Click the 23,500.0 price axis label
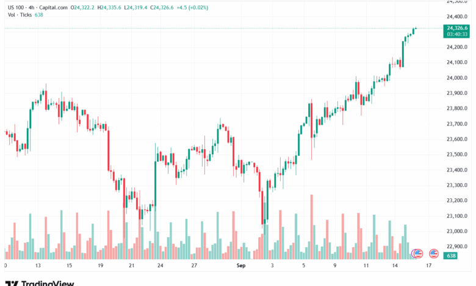Image resolution: width=476 pixels, height=286 pixels. click(458, 155)
